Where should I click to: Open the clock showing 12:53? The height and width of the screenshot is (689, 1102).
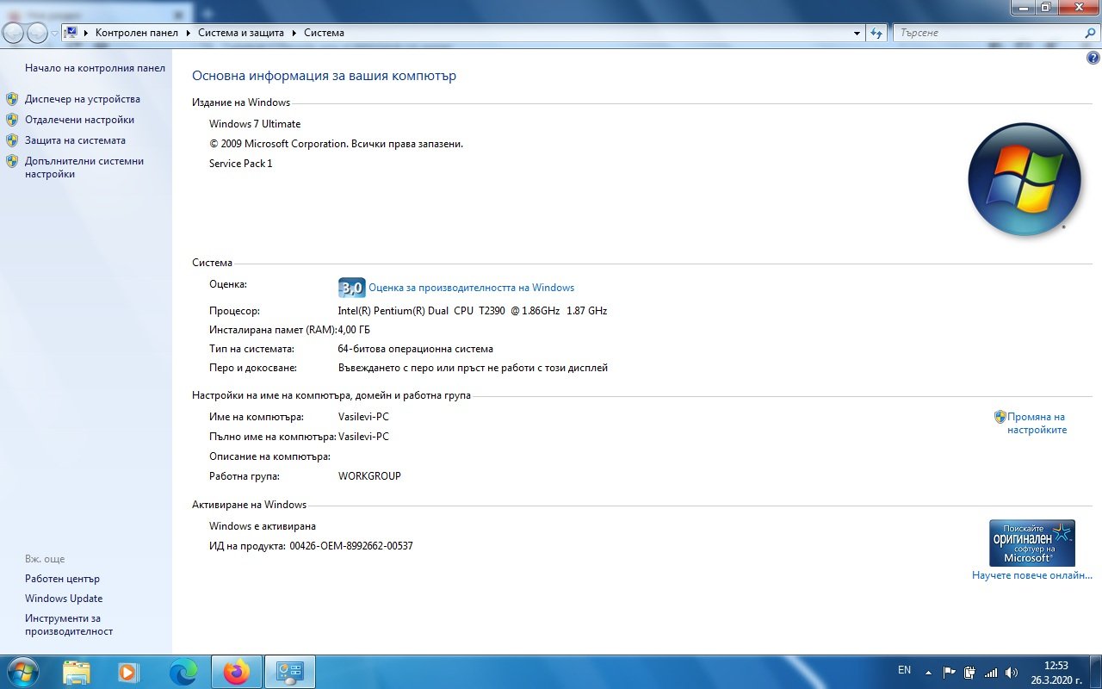click(1056, 672)
